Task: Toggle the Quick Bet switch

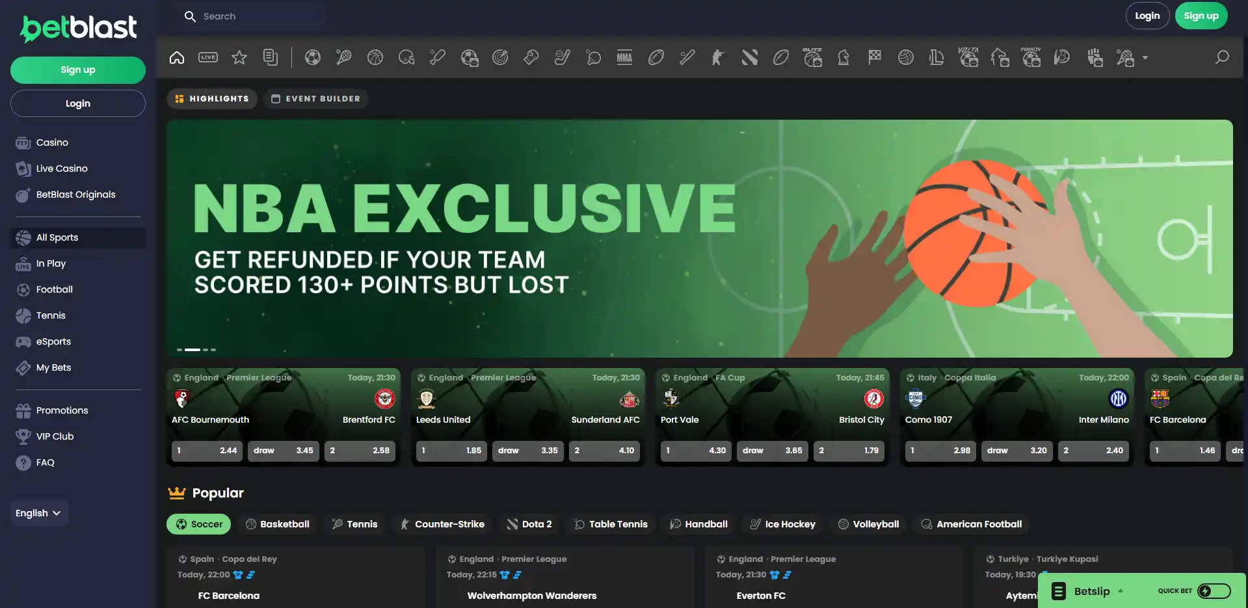Action: tap(1214, 591)
